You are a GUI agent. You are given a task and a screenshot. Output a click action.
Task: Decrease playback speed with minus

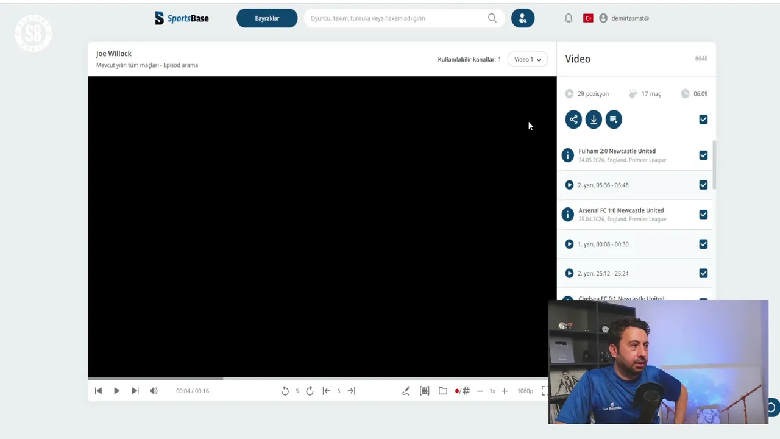(480, 391)
